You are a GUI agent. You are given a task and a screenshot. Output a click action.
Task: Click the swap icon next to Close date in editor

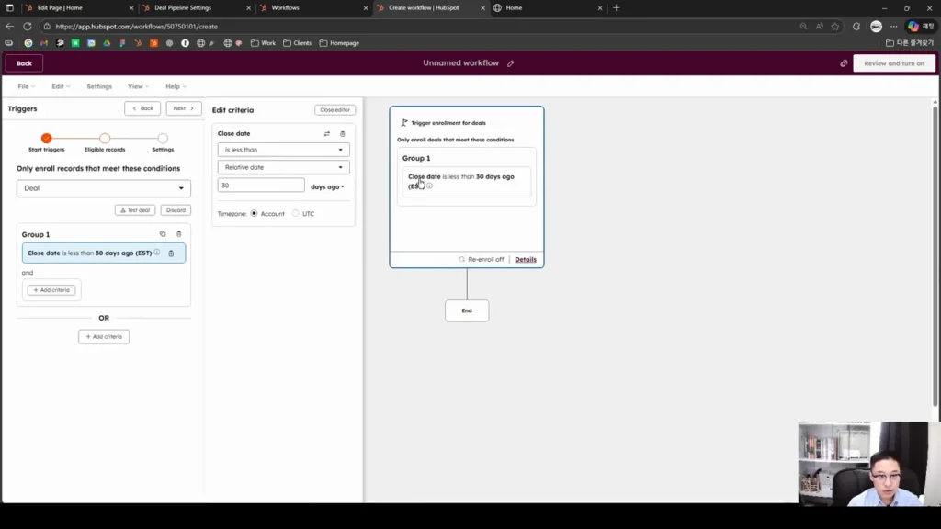click(327, 134)
